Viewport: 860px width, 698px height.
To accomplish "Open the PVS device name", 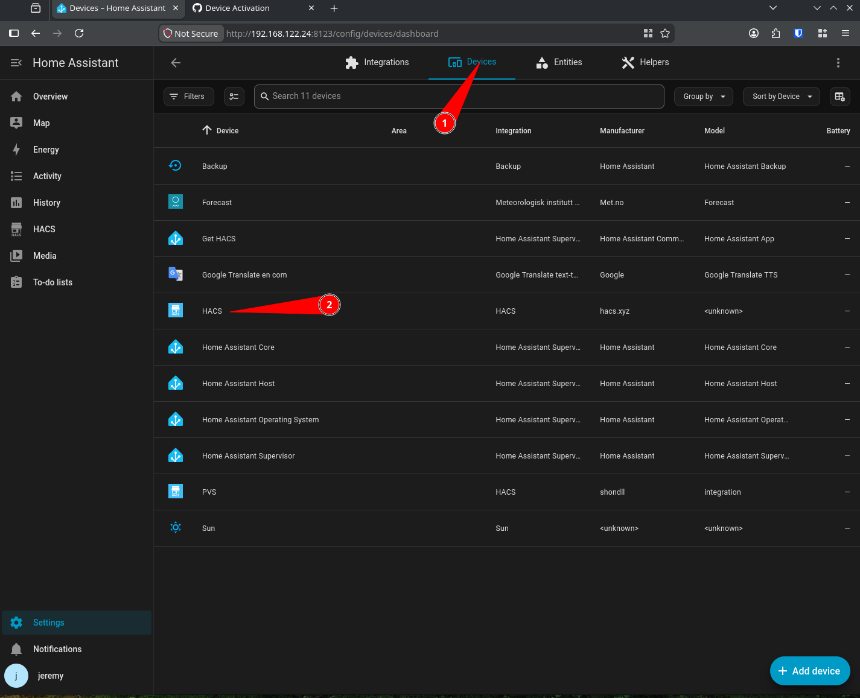I will click(x=209, y=492).
